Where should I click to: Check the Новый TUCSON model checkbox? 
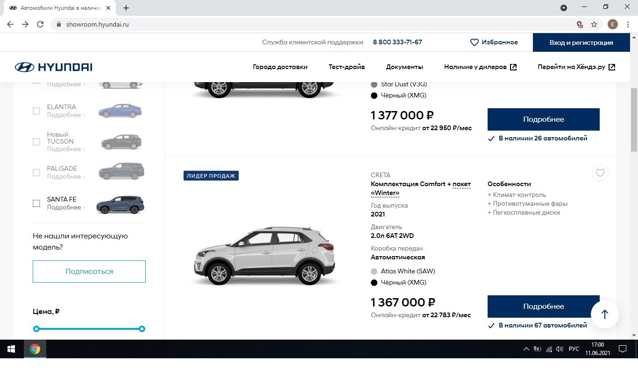click(x=36, y=142)
